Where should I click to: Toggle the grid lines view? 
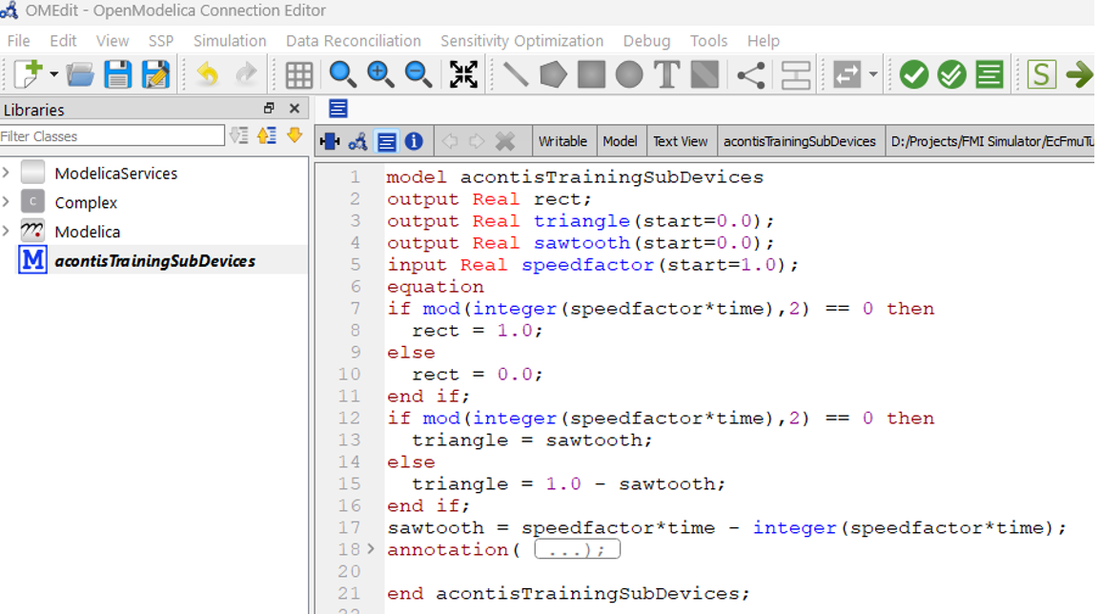(x=299, y=74)
